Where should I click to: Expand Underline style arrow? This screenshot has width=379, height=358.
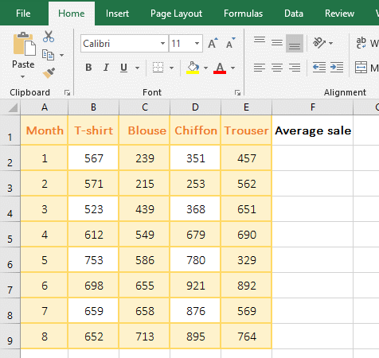click(x=137, y=68)
